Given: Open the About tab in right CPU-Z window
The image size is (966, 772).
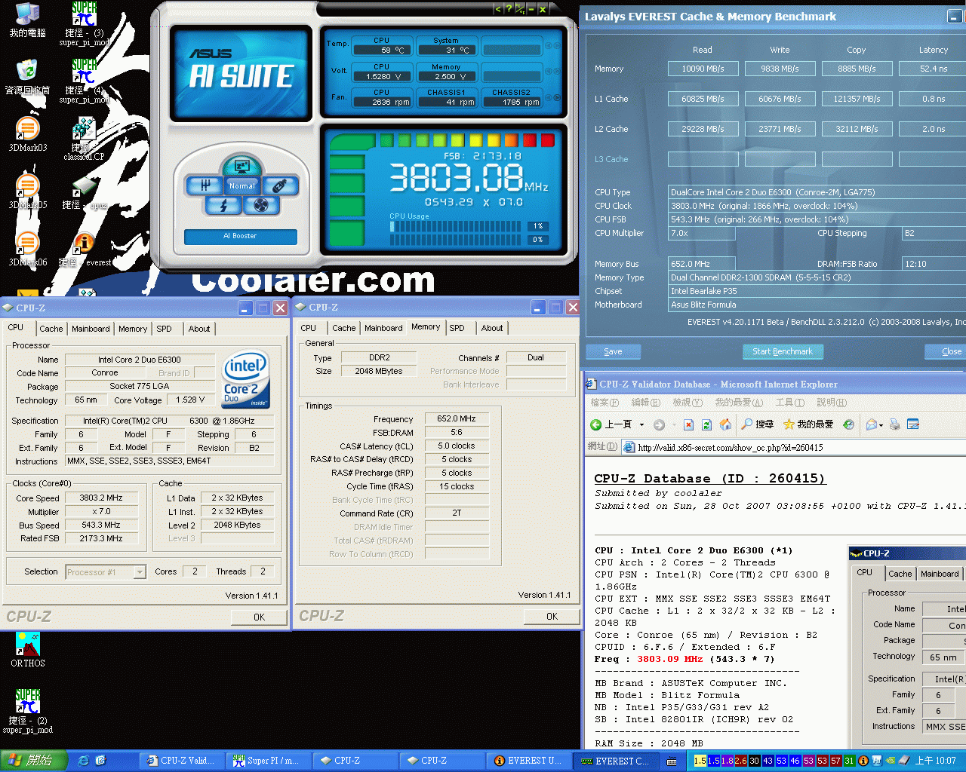Looking at the screenshot, I should coord(492,328).
